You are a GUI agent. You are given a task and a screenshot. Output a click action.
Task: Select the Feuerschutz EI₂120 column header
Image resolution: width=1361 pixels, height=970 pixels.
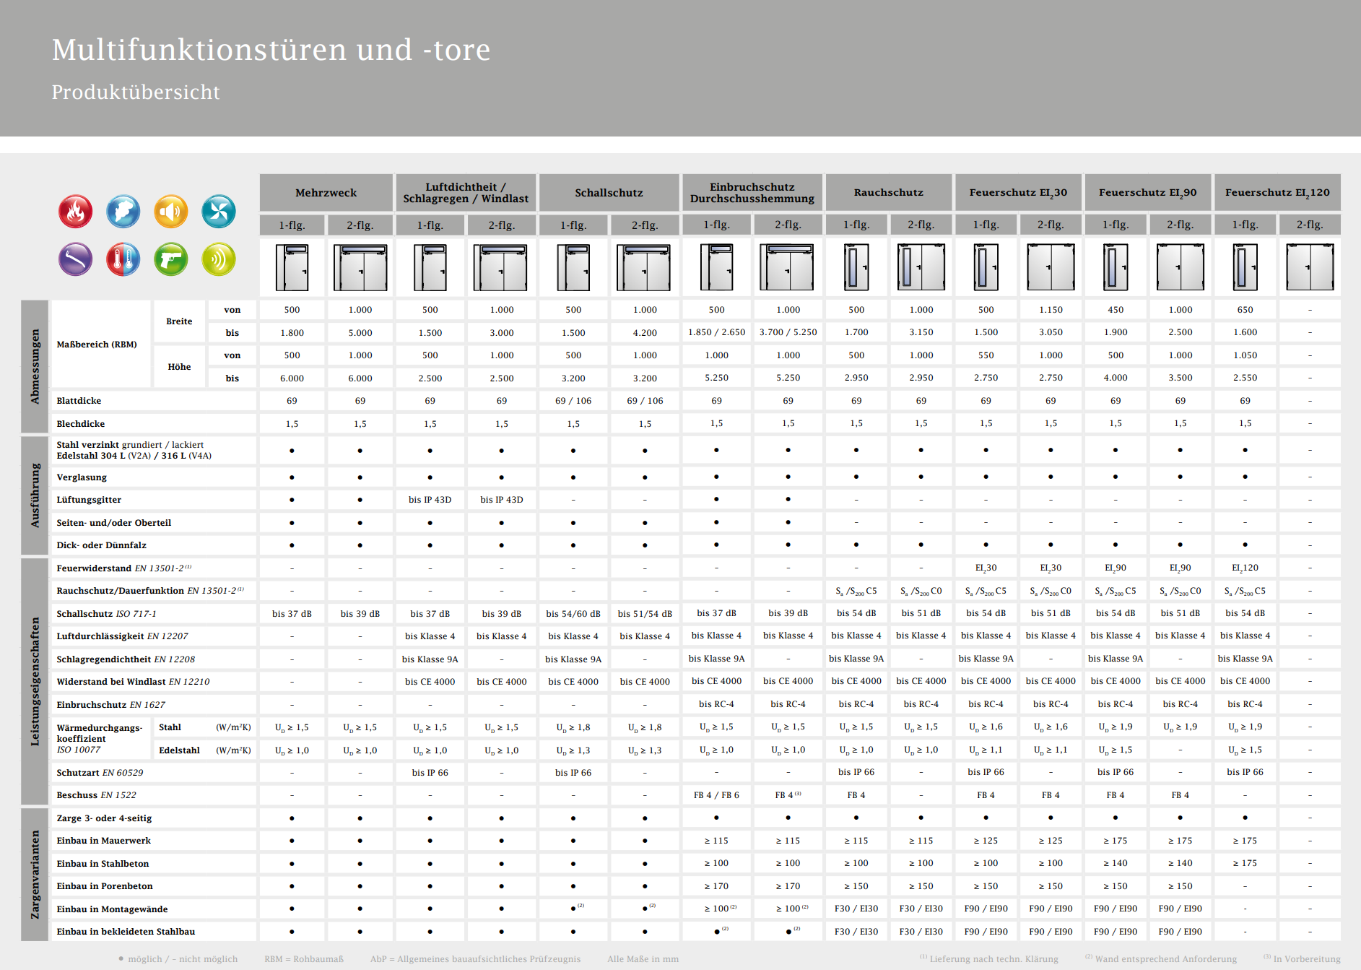1277,193
